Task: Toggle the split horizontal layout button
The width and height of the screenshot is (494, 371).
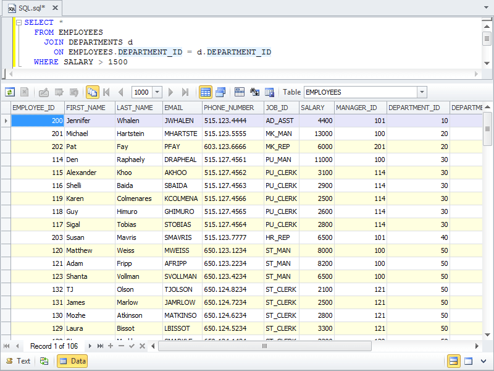Action: [454, 361]
